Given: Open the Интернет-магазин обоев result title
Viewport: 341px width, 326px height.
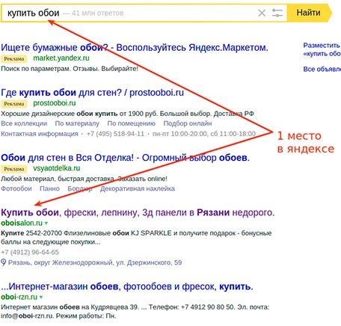Looking at the screenshot, I should (127, 286).
